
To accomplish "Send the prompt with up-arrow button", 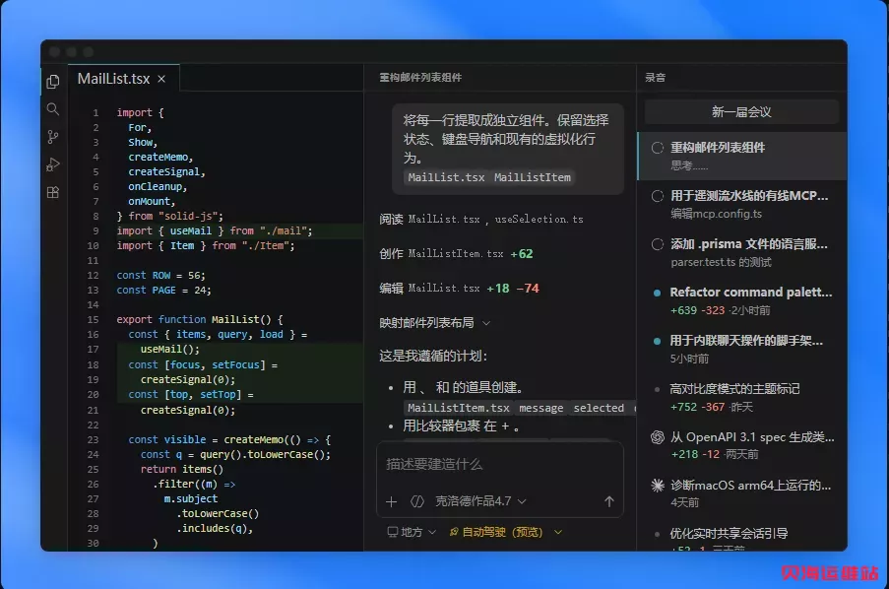I will [609, 501].
